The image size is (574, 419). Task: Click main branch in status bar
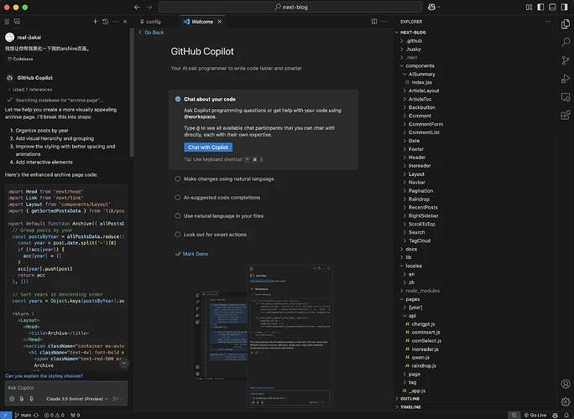pyautogui.click(x=23, y=415)
